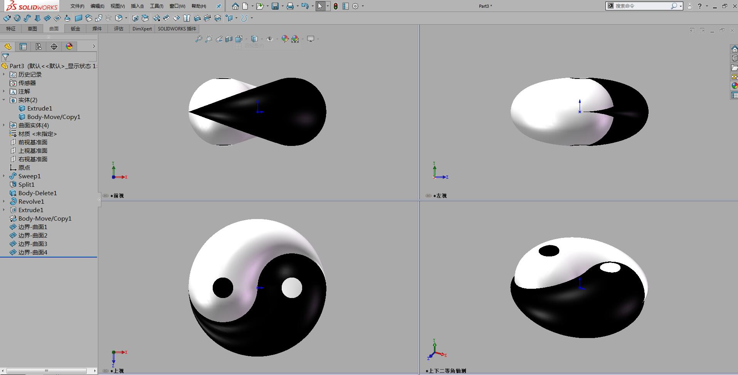This screenshot has height=375, width=738.
Task: Activate the Swept Surface tool
Action: 27,18
